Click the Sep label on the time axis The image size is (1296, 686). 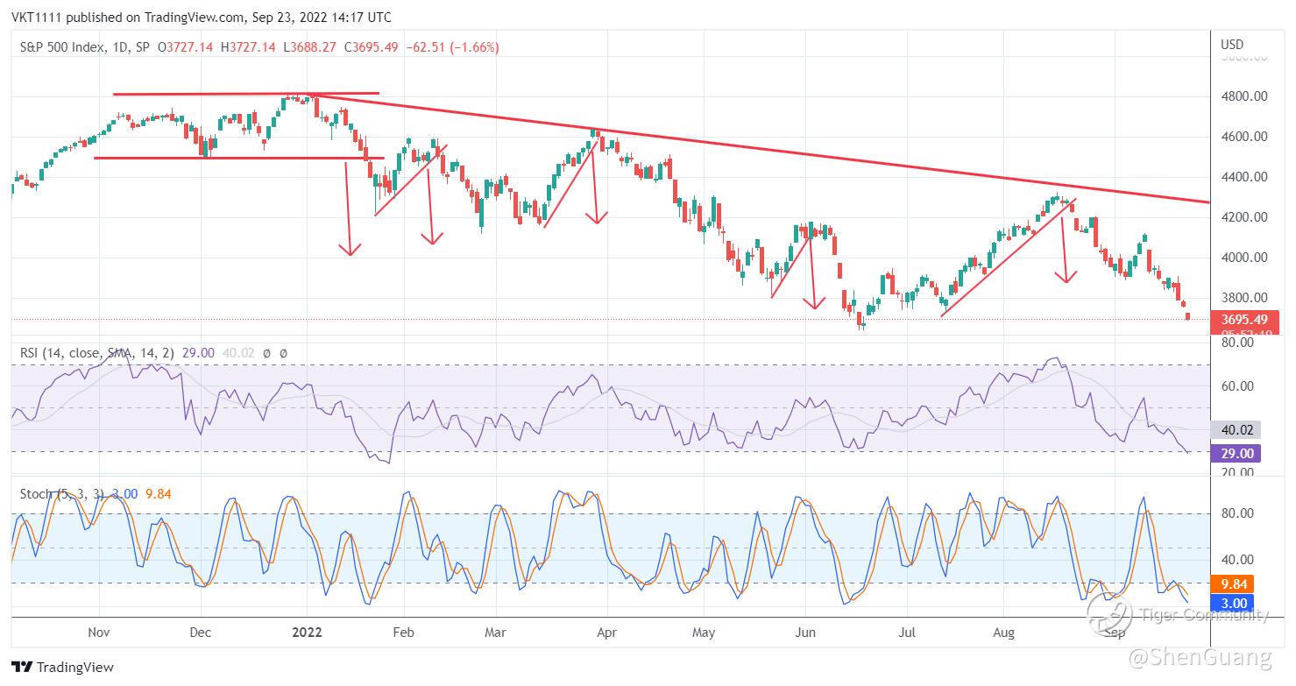tap(1115, 633)
